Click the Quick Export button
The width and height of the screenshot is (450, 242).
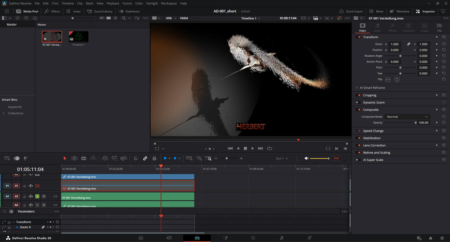point(351,11)
